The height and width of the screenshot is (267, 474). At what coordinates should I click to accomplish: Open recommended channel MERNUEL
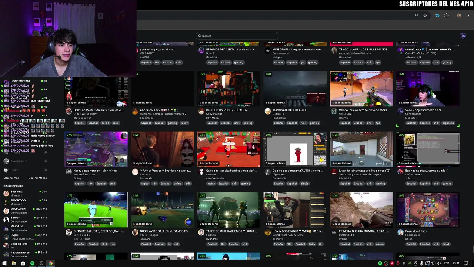click(25, 228)
